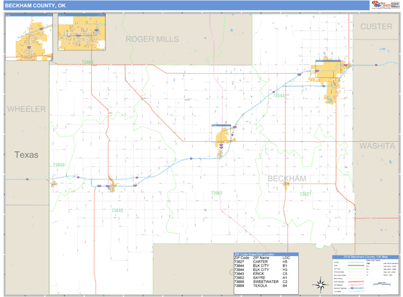
Task: Click the Custer county label
Action: pyautogui.click(x=376, y=26)
